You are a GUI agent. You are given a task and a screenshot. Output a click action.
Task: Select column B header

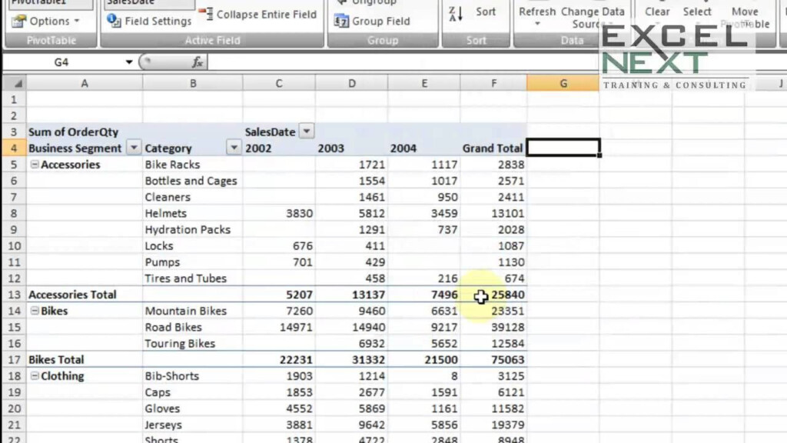[193, 83]
